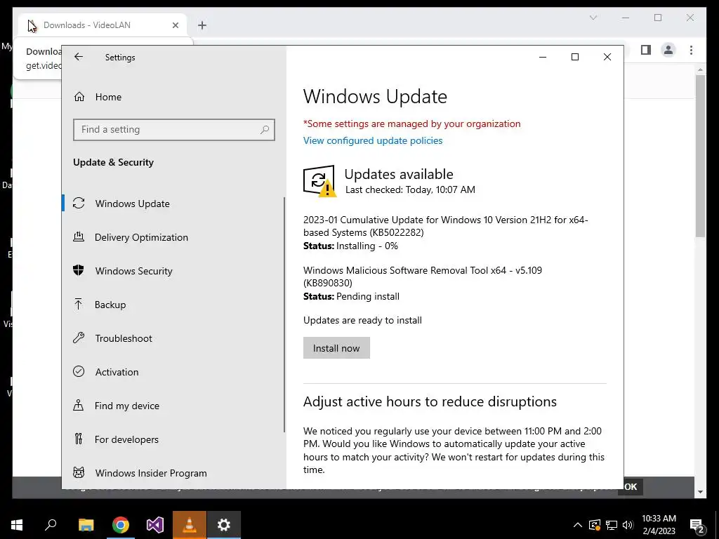Show hidden system tray icons
The image size is (719, 539).
pos(578,525)
